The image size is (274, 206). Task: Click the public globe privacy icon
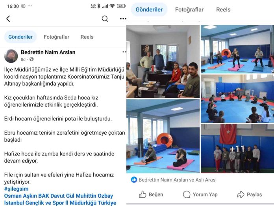click(x=31, y=59)
